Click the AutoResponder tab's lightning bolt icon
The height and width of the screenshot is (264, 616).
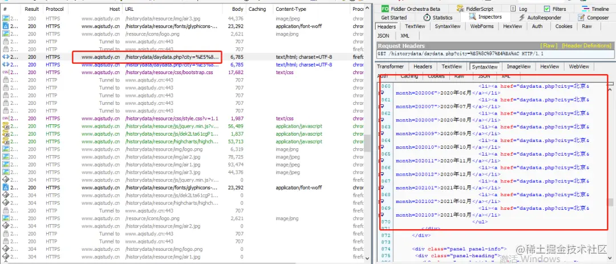pyautogui.click(x=522, y=17)
